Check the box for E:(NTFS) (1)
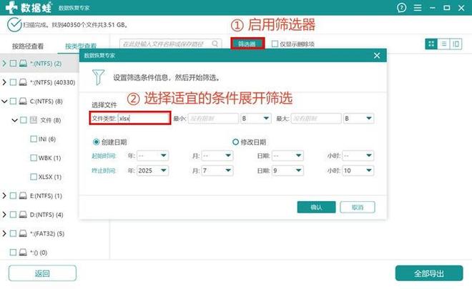The height and width of the screenshot is (289, 472). pyautogui.click(x=13, y=196)
